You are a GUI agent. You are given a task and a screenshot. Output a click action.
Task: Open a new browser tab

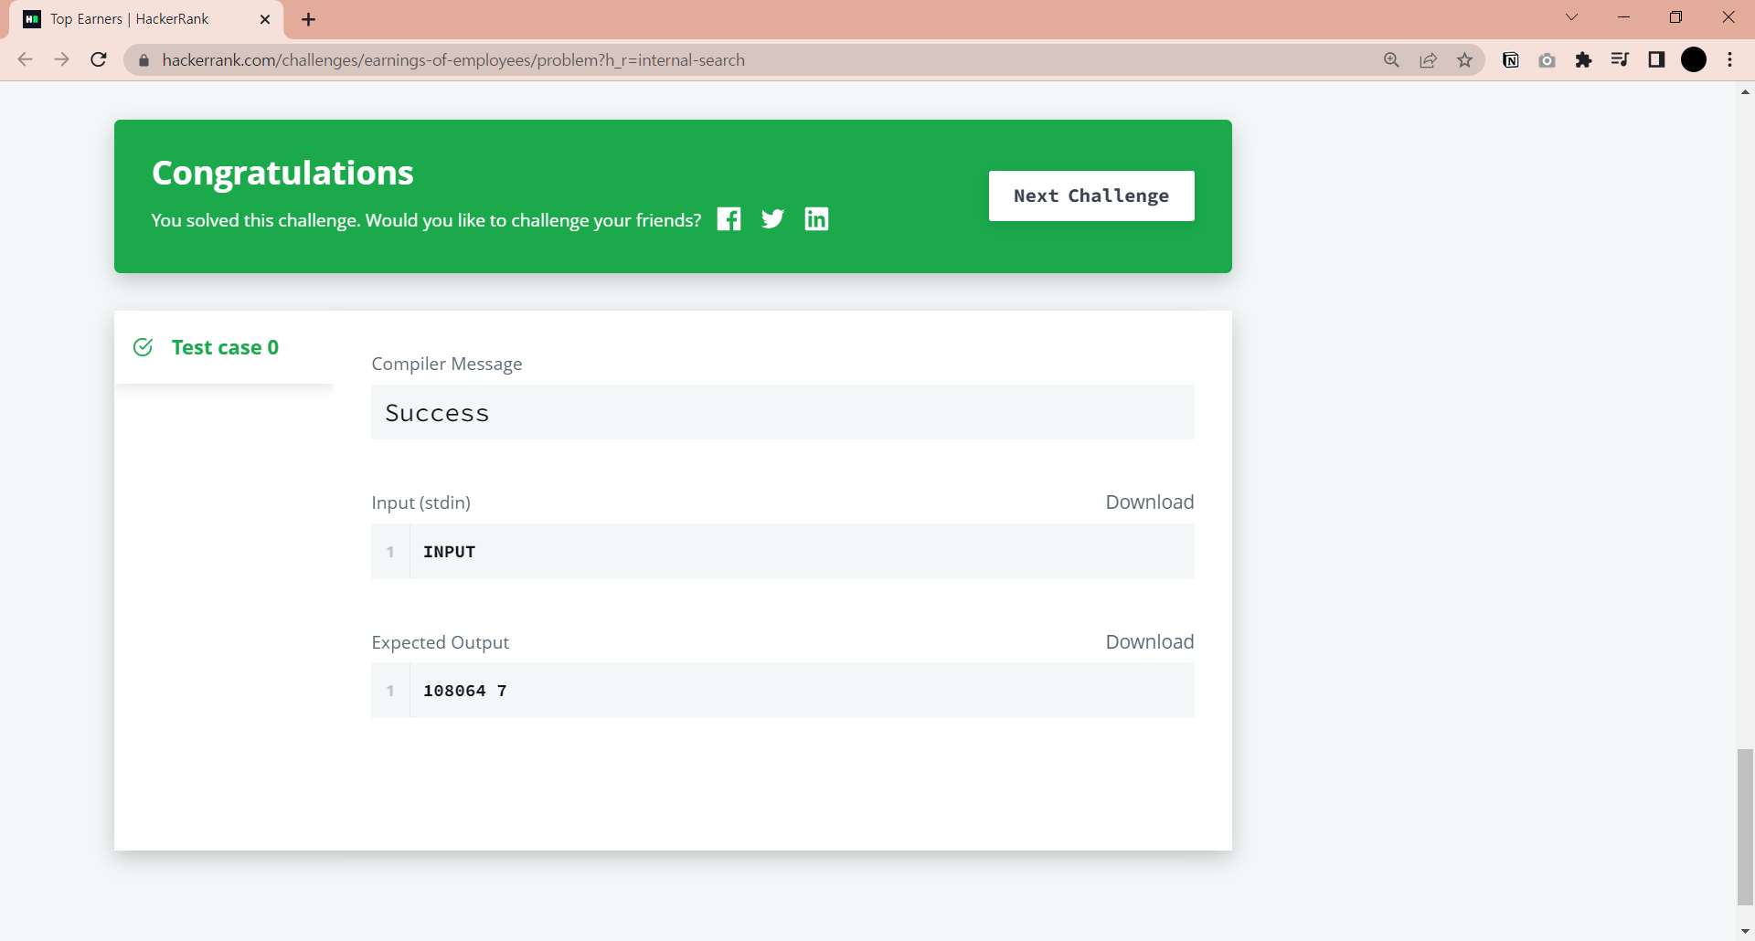tap(309, 19)
